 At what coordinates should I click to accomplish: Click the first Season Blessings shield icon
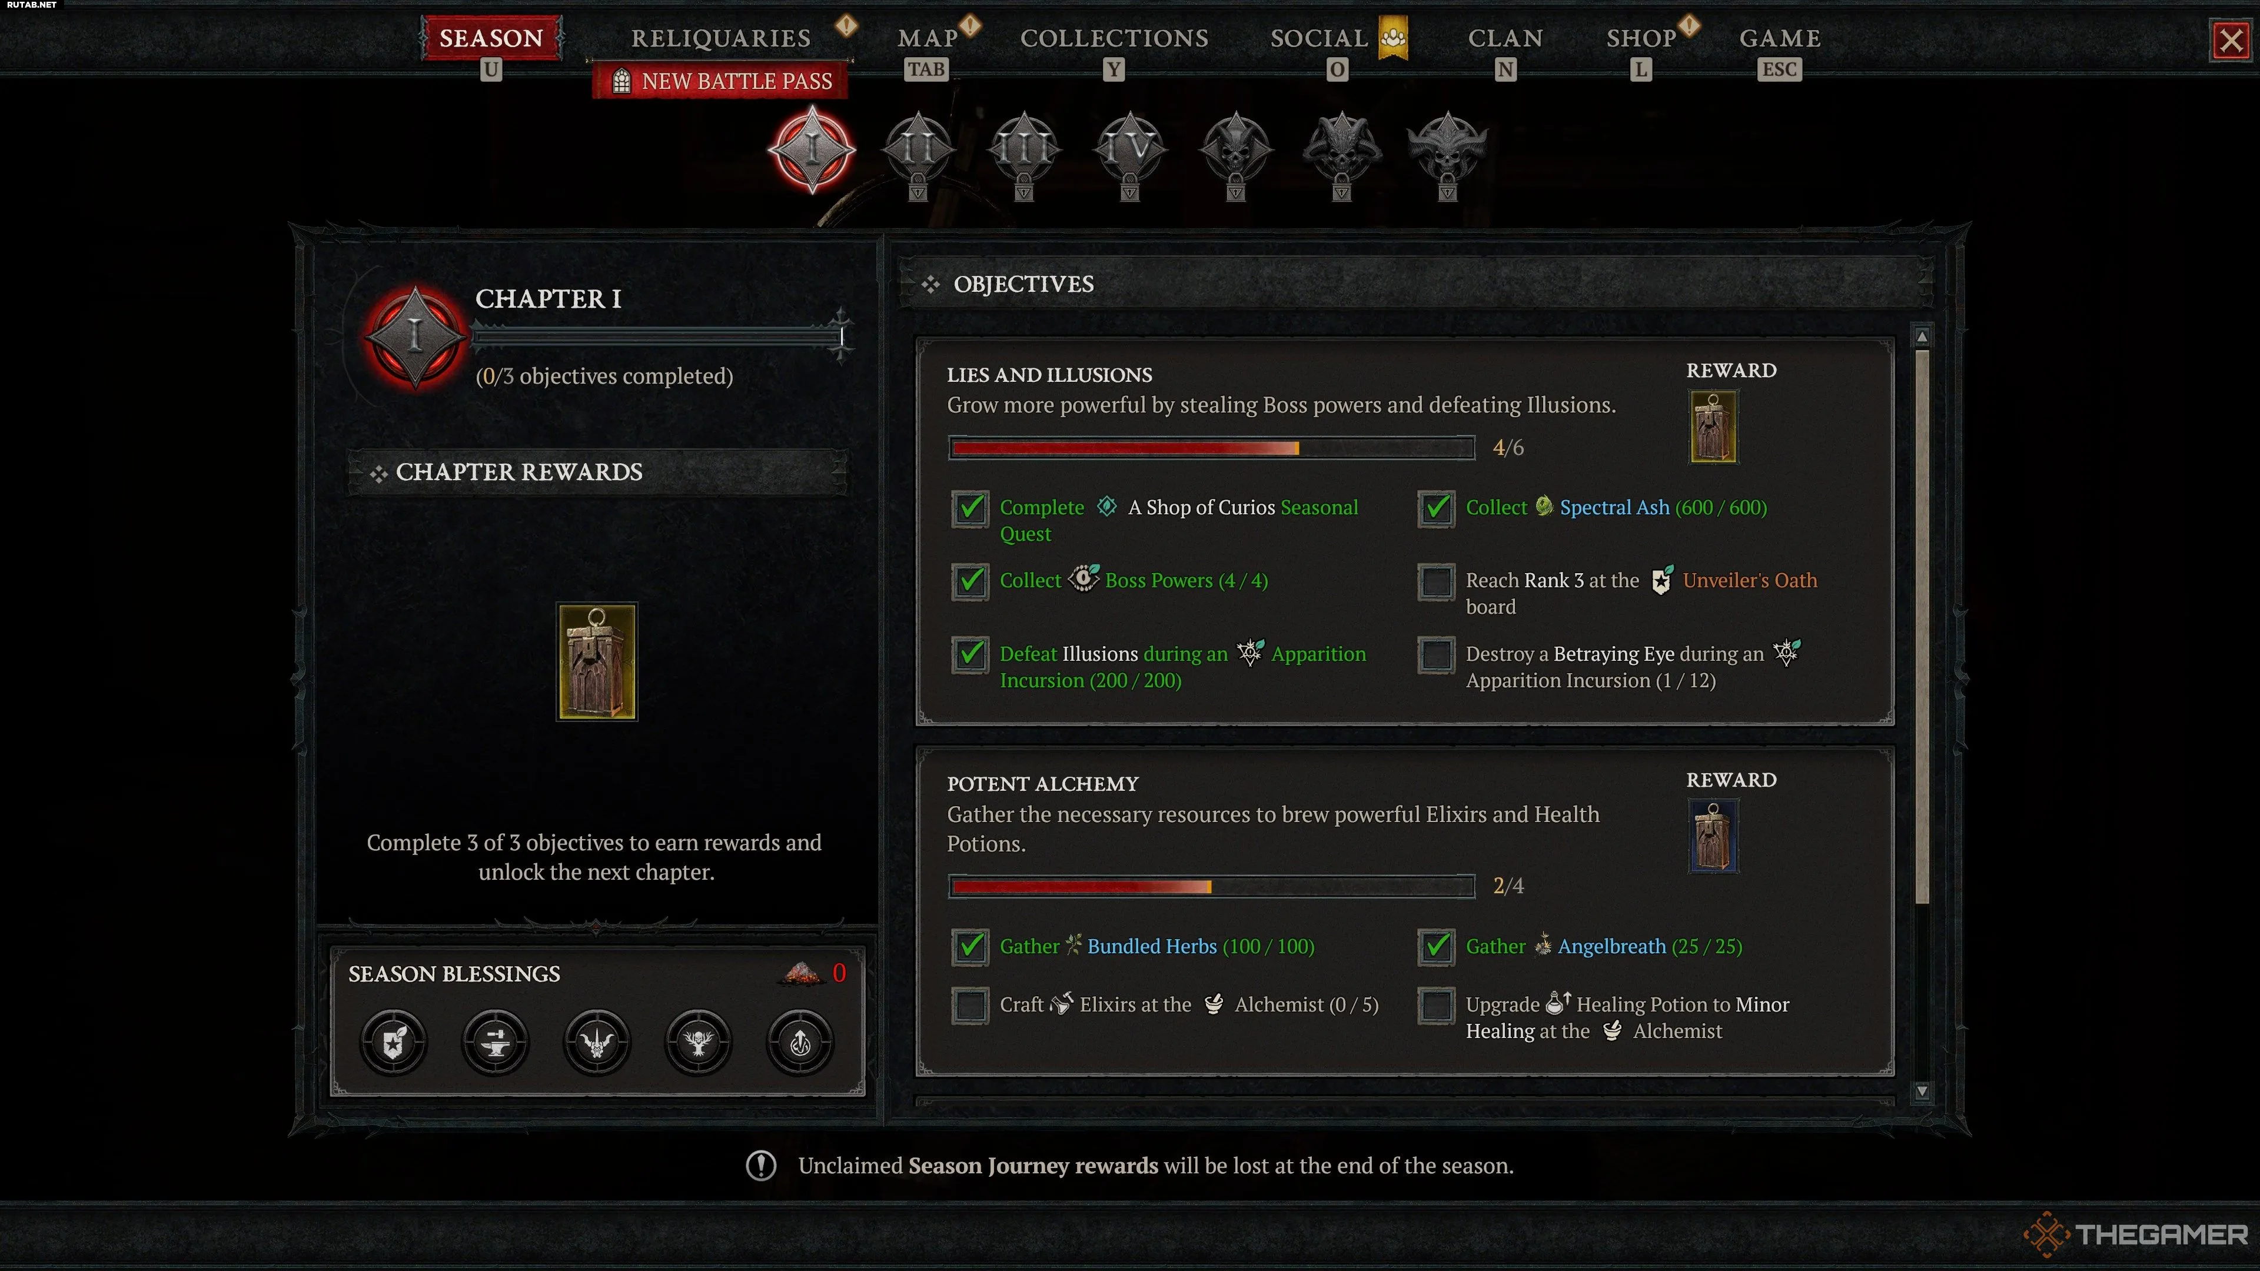(x=394, y=1042)
